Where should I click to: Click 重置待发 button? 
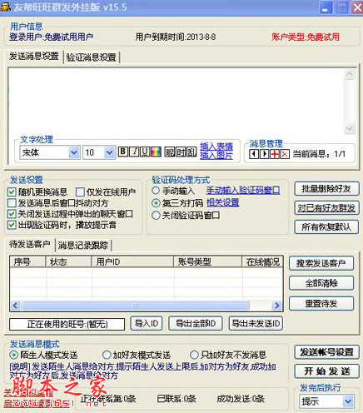321,303
